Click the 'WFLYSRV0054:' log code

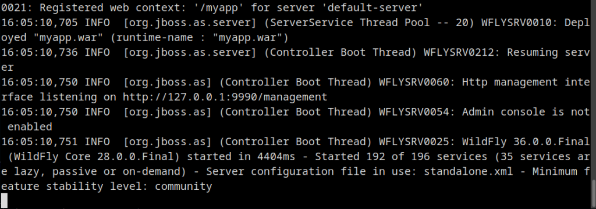(417, 112)
